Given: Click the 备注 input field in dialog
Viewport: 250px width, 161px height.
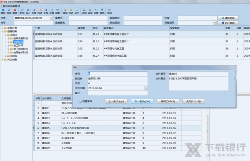Looking at the screenshot, I should [117, 93].
